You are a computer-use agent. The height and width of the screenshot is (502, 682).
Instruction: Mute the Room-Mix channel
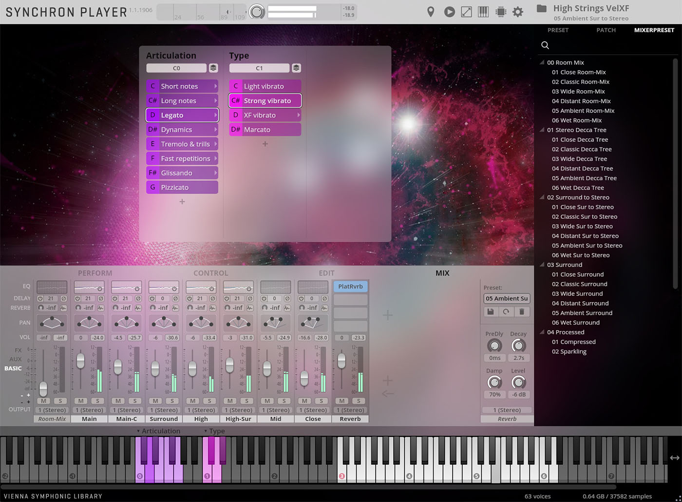coord(43,401)
